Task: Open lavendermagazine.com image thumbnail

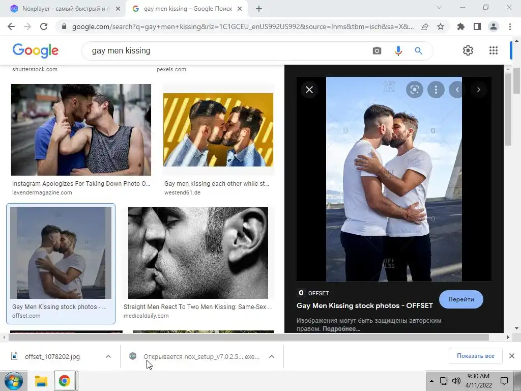Action: (81, 130)
